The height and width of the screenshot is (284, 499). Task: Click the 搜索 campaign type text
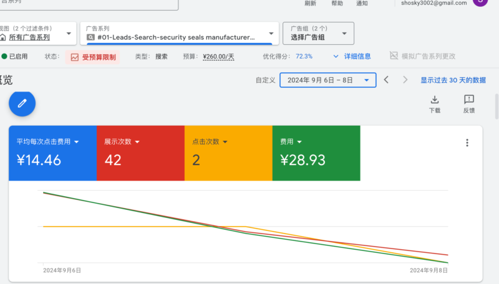click(162, 57)
